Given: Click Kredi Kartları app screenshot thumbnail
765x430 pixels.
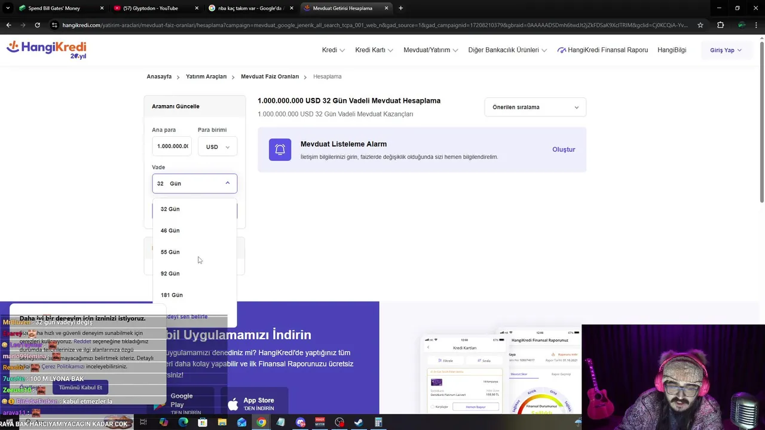Looking at the screenshot, I should click(x=465, y=376).
